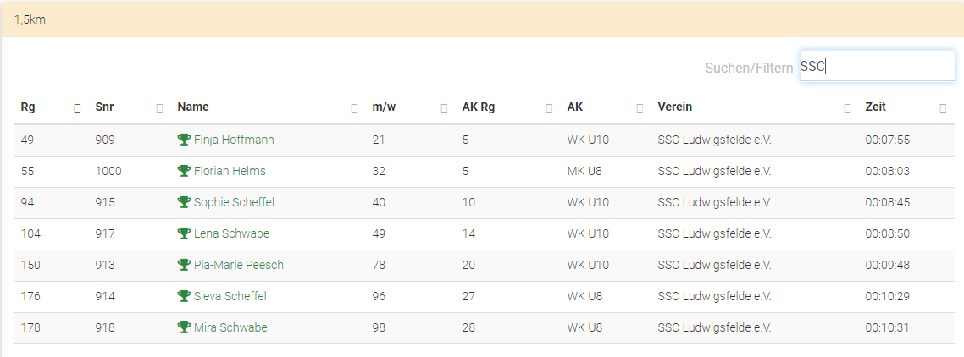Click the trophy icon beside Pia-Marie Peesch
This screenshot has height=357, width=964.
pos(184,265)
